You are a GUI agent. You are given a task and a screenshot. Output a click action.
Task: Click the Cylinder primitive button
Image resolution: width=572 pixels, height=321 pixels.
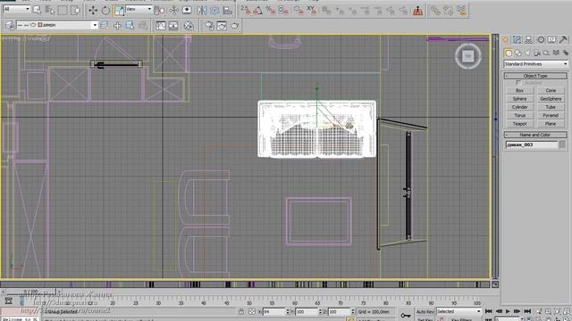[519, 107]
